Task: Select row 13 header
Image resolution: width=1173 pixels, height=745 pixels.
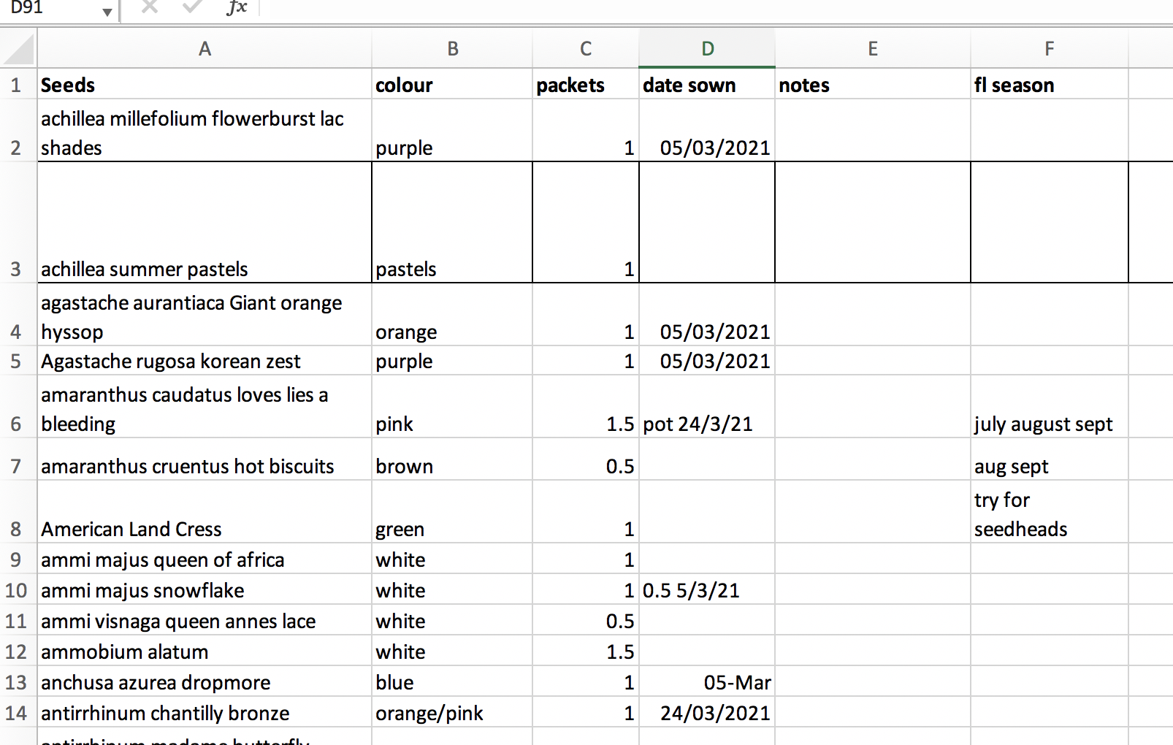Action: [16, 682]
